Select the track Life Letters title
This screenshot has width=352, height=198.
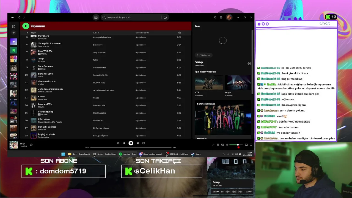pyautogui.click(x=44, y=119)
